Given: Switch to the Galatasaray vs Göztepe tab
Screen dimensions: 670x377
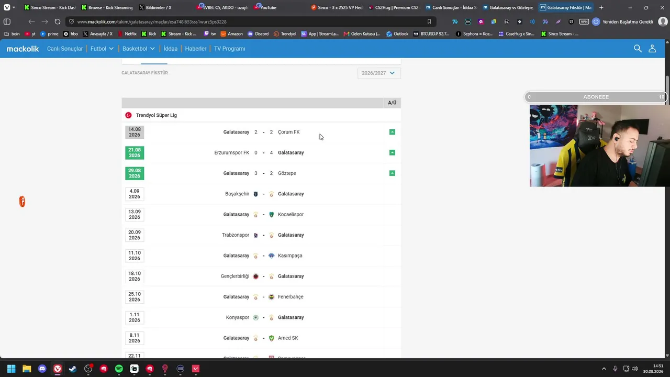Looking at the screenshot, I should tap(507, 7).
